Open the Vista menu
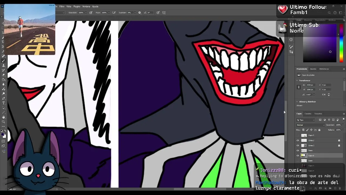 [x=69, y=6]
